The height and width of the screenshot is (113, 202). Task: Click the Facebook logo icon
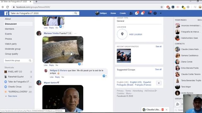point(6,13)
